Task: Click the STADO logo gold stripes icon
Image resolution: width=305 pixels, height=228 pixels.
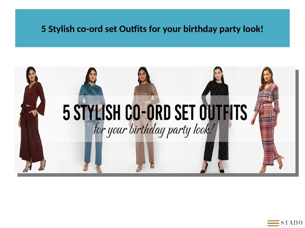Action: pos(273,223)
